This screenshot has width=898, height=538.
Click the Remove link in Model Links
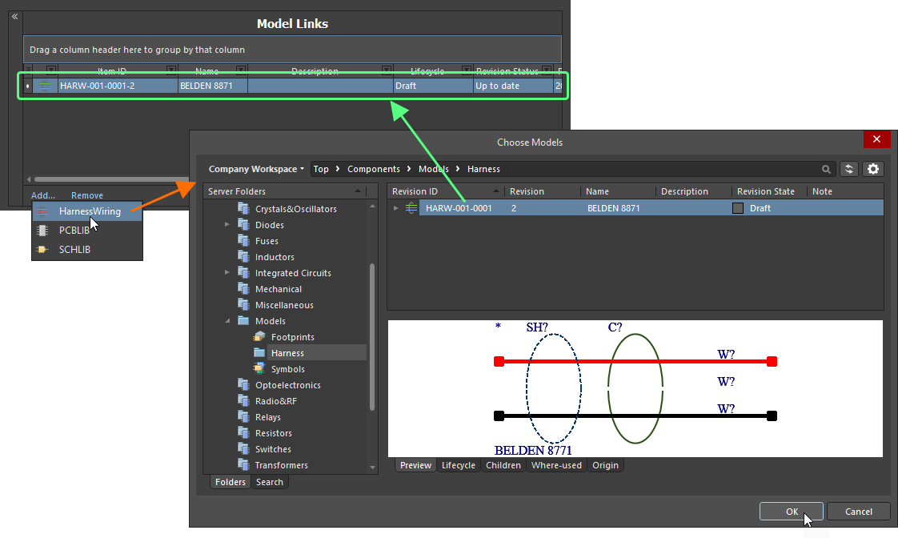pyautogui.click(x=86, y=195)
